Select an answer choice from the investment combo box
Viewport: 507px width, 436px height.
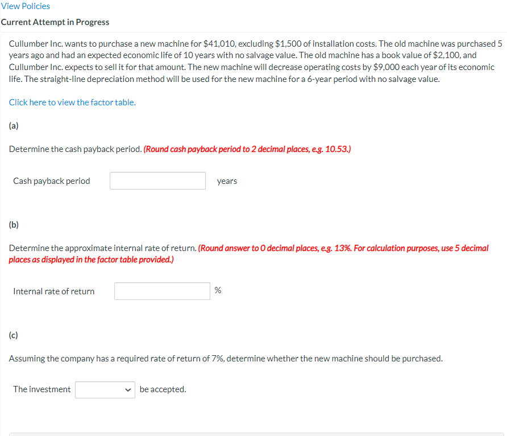point(105,389)
